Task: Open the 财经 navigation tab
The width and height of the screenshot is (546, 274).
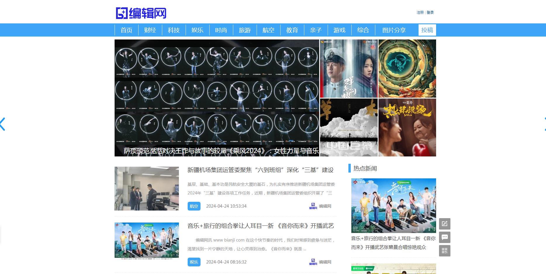Action: coord(150,30)
